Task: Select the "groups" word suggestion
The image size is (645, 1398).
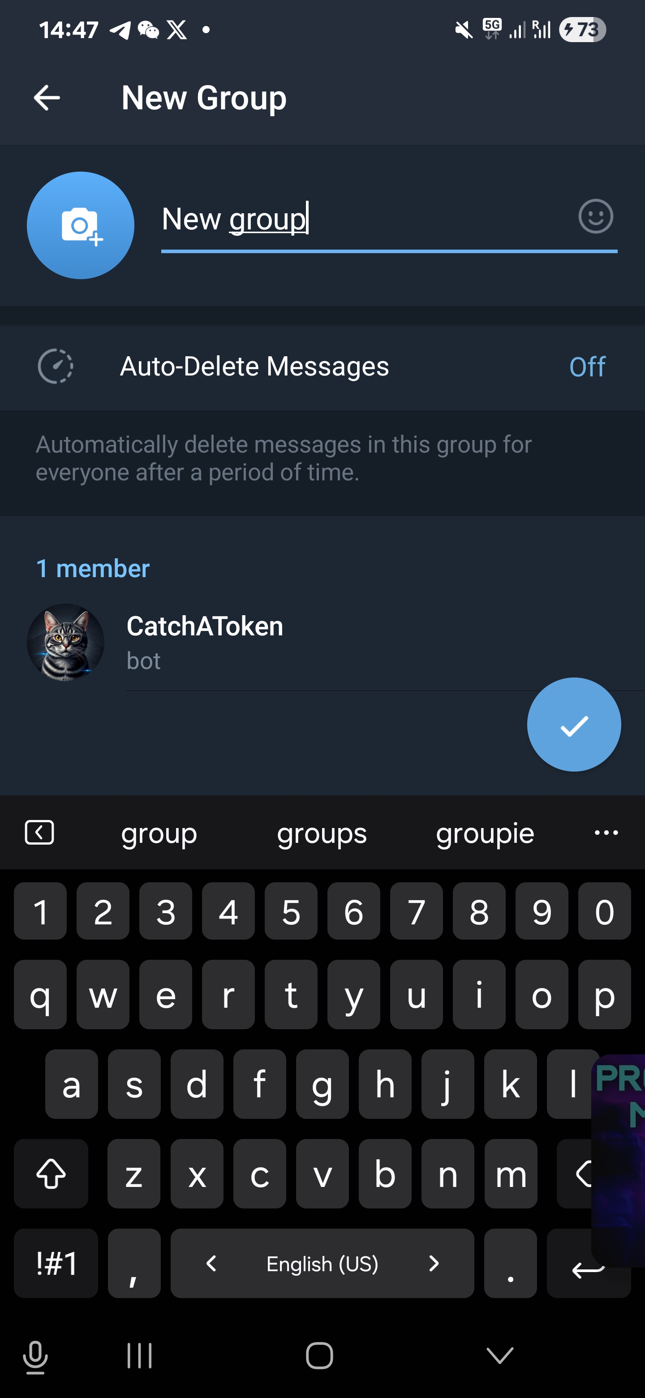Action: tap(322, 833)
